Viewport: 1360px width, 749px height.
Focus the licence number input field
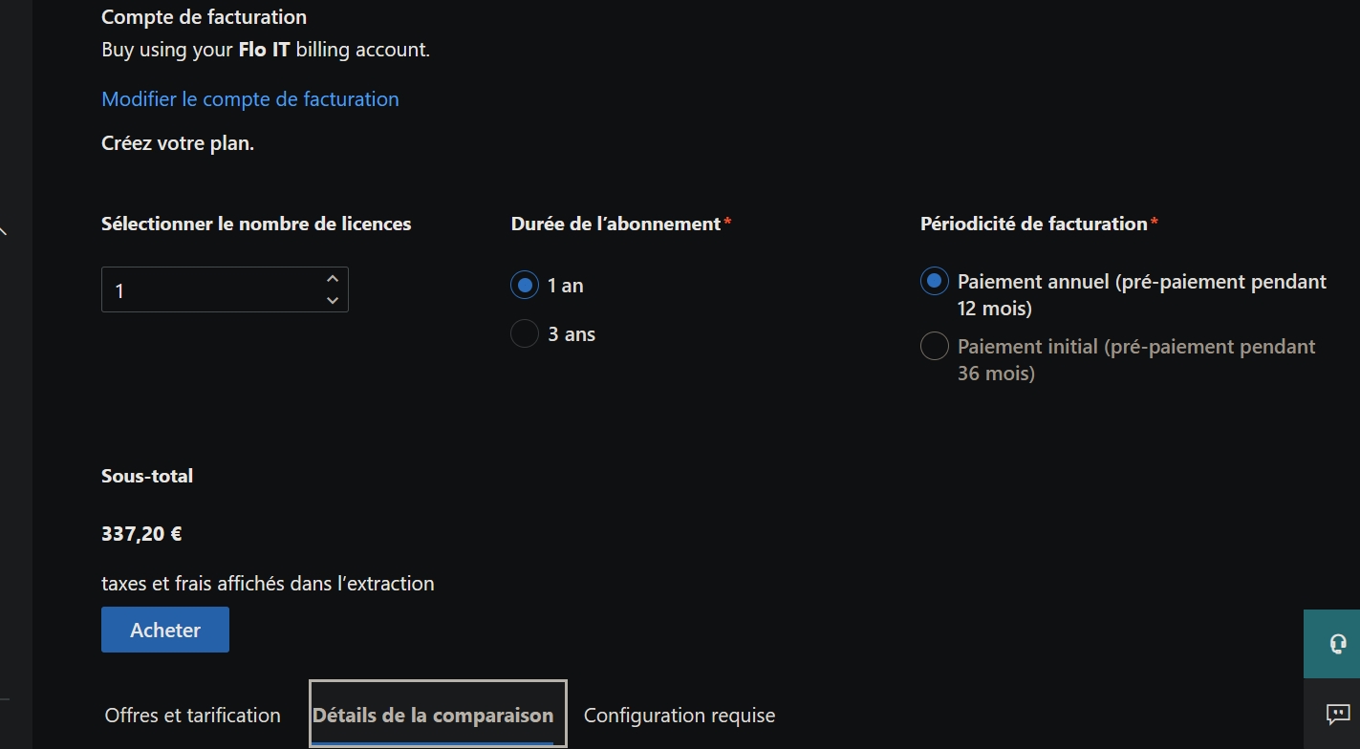[x=225, y=289]
